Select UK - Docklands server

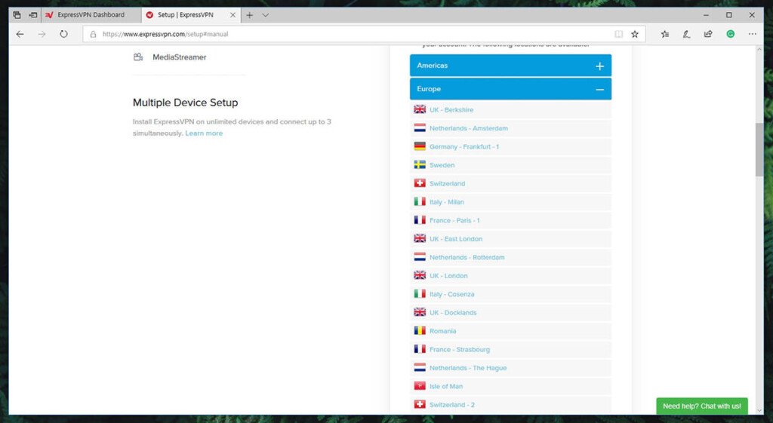pyautogui.click(x=453, y=313)
